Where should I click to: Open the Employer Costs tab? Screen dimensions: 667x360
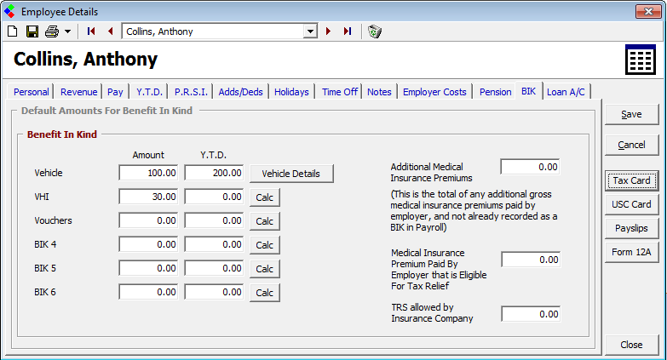click(434, 92)
